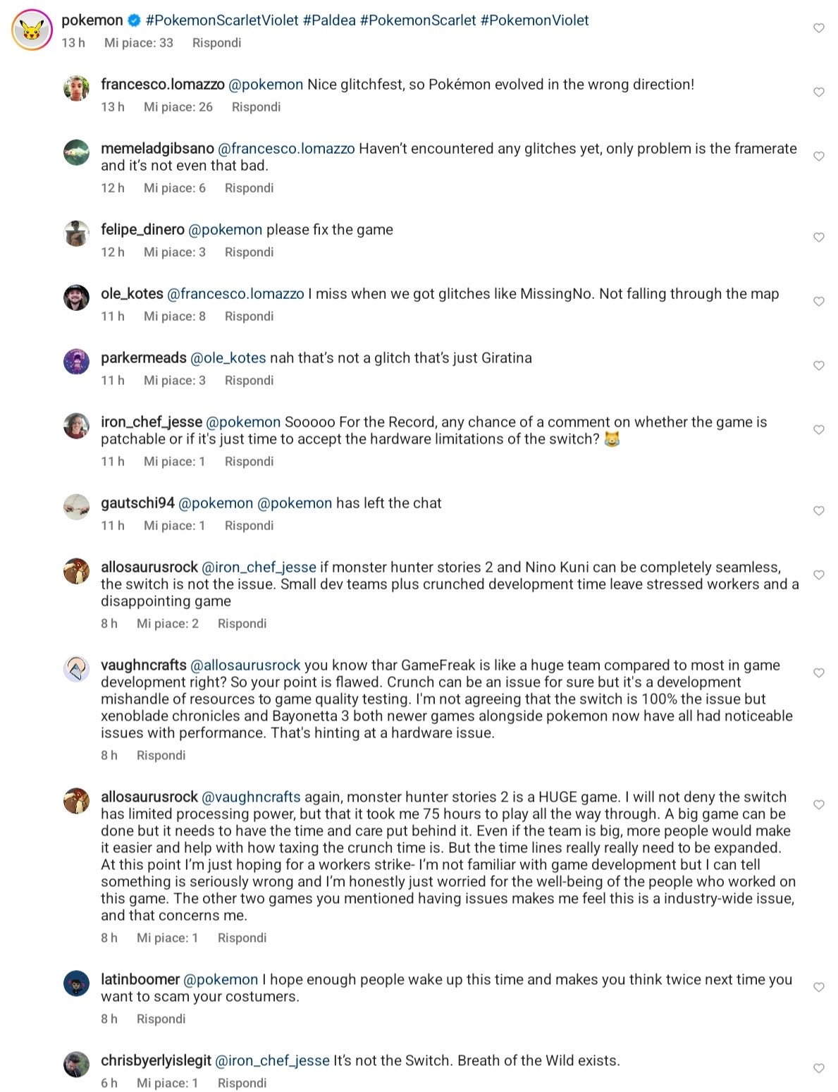View likes 'Mi piace: 26' on francesco.lomazzo's comment
This screenshot has width=838, height=1092.
coord(178,107)
